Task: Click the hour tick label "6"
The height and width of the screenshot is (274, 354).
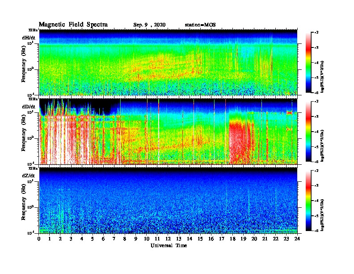Action: pos(104,239)
